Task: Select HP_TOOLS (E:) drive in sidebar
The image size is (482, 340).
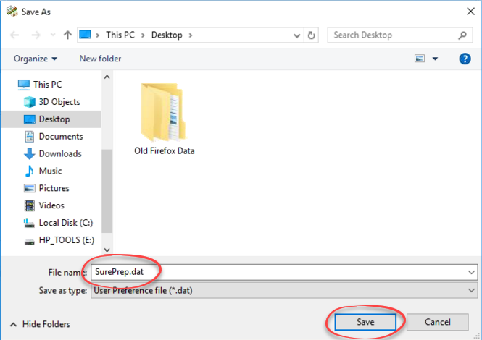Action: point(67,240)
